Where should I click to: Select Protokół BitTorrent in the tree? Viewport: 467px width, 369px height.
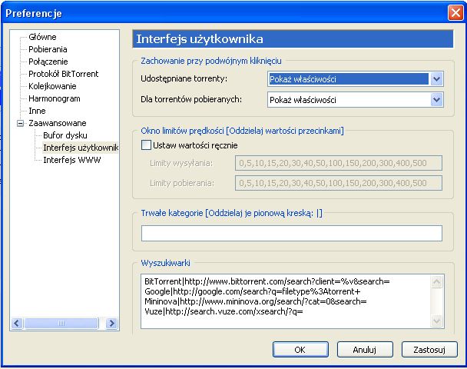(63, 74)
